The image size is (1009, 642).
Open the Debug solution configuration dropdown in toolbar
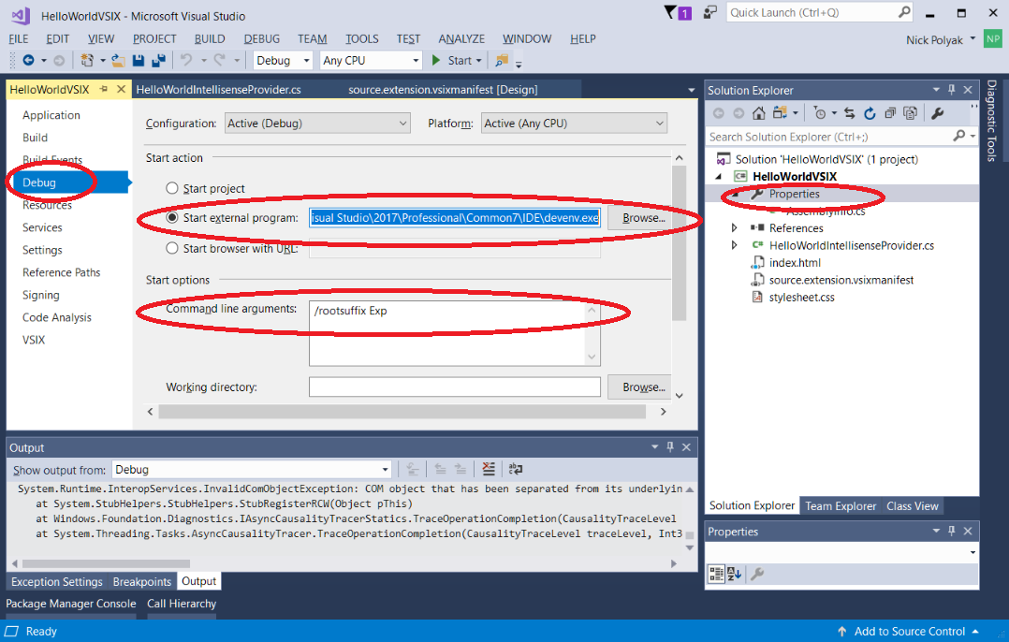pyautogui.click(x=283, y=60)
